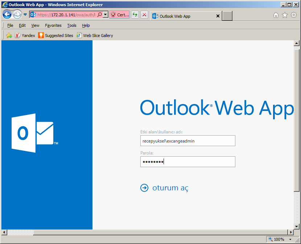This screenshot has width=301, height=244.
Task: Click the zoom level magnifier 100% button
Action: [x=276, y=239]
